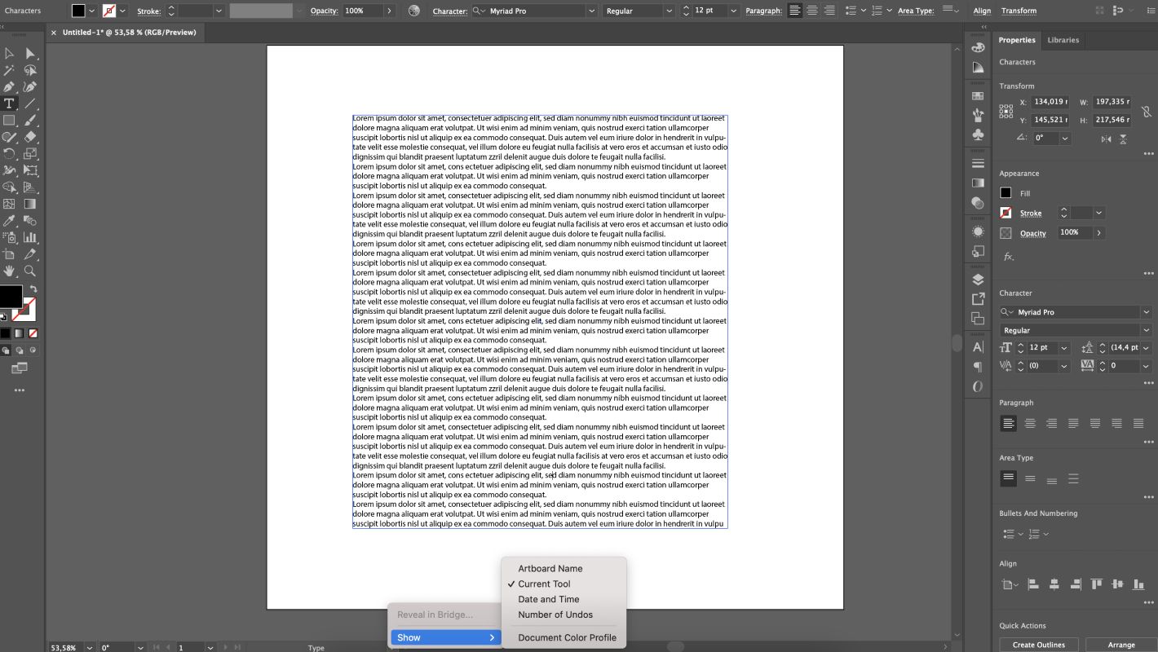Click the Stroke link in Appearance
This screenshot has height=652, width=1158.
click(1031, 214)
